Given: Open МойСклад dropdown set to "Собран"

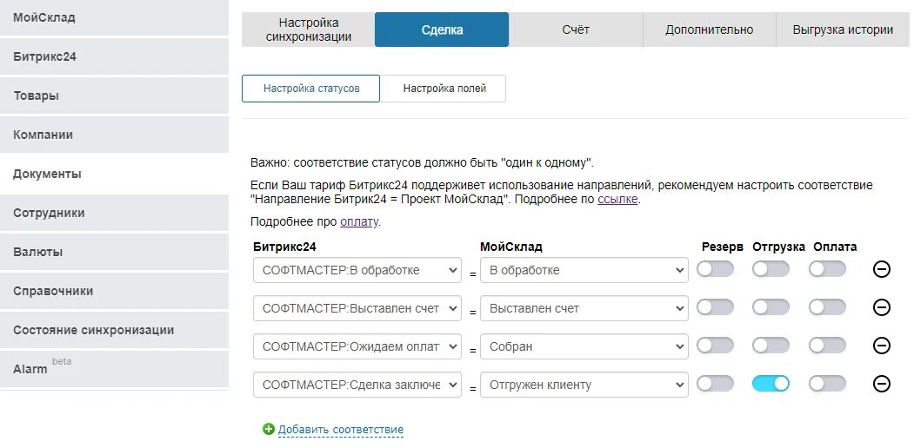Looking at the screenshot, I should point(584,346).
